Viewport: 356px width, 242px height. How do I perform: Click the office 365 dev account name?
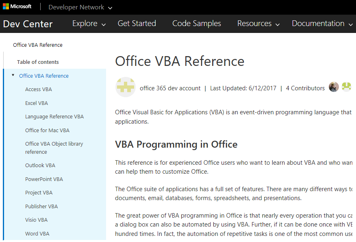tap(170, 88)
